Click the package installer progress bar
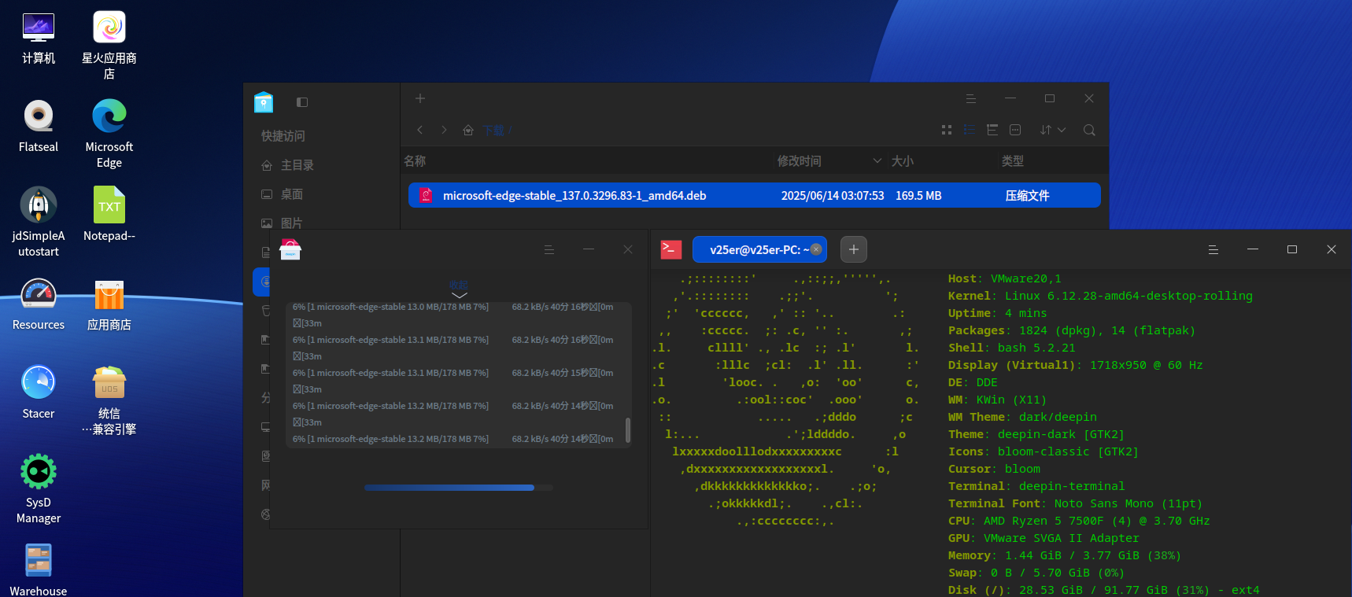The image size is (1352, 597). pos(459,488)
